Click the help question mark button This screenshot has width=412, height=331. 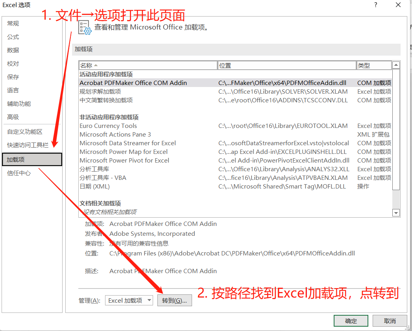click(x=376, y=5)
